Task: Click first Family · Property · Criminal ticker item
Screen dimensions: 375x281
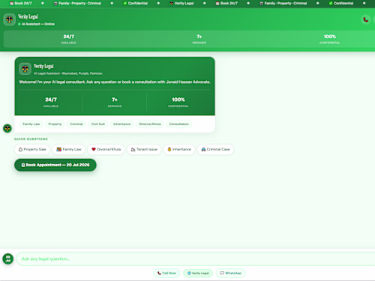Action: click(x=77, y=3)
